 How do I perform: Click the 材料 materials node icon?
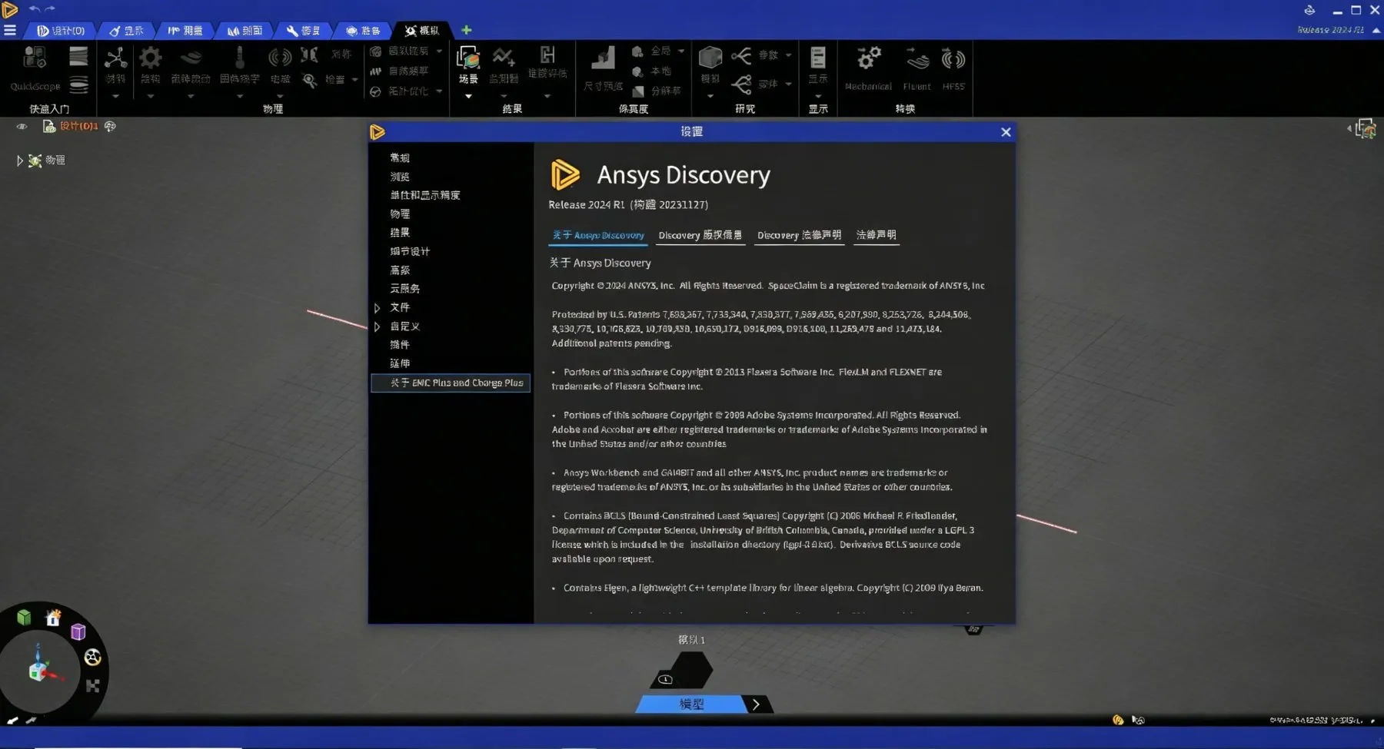tap(115, 58)
